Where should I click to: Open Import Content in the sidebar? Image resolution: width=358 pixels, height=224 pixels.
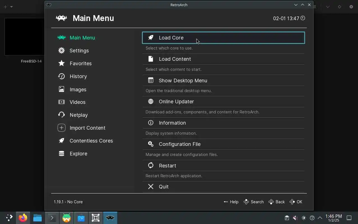[x=88, y=128]
